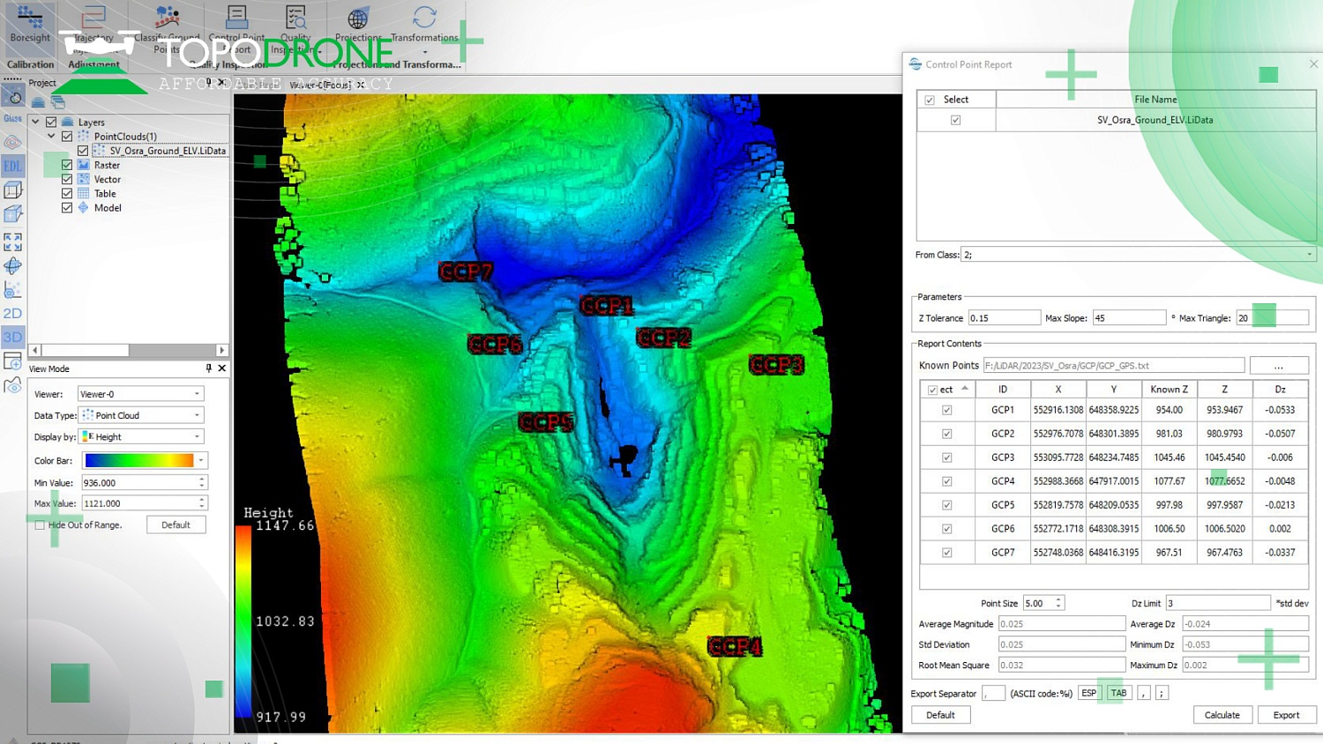Click the browse button next to Known Points path
Screen dimensions: 1323x744
1279,364
